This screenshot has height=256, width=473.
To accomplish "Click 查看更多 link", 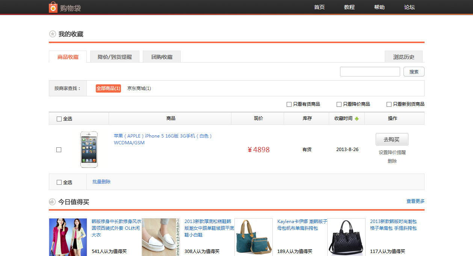I will click(416, 201).
